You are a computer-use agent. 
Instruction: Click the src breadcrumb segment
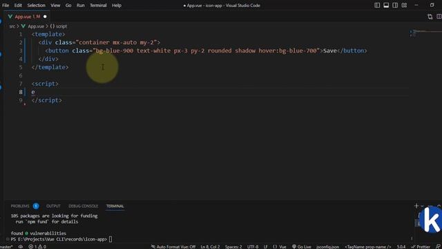coord(12,26)
